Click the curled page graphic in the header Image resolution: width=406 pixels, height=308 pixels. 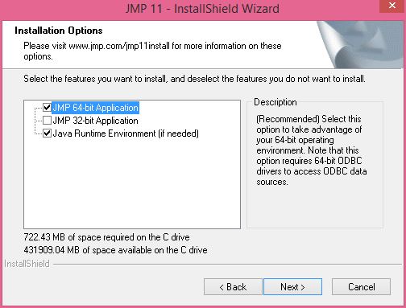(x=361, y=44)
